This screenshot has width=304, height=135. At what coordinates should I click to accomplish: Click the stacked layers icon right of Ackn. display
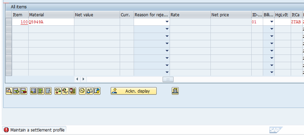pyautogui.click(x=175, y=91)
